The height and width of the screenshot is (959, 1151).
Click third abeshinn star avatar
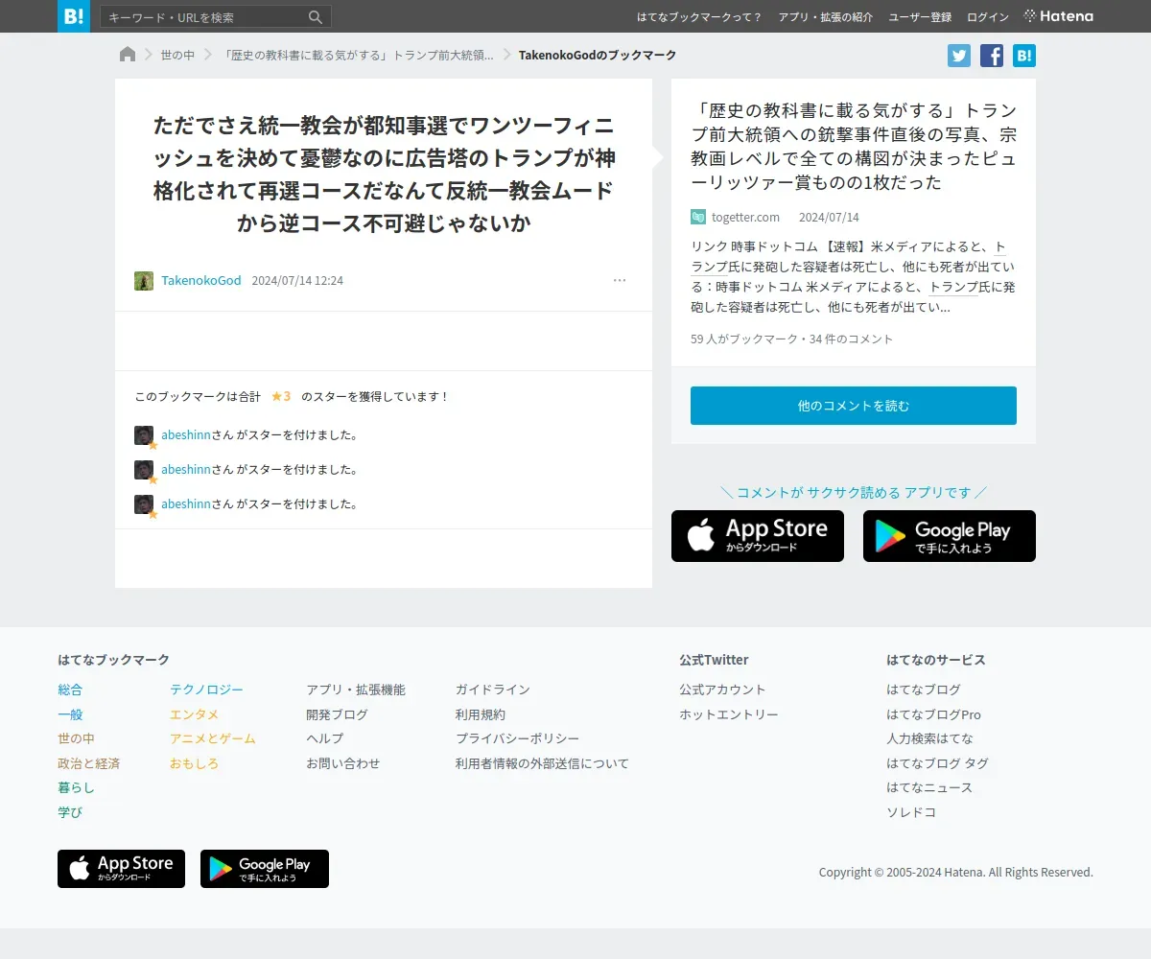point(144,504)
